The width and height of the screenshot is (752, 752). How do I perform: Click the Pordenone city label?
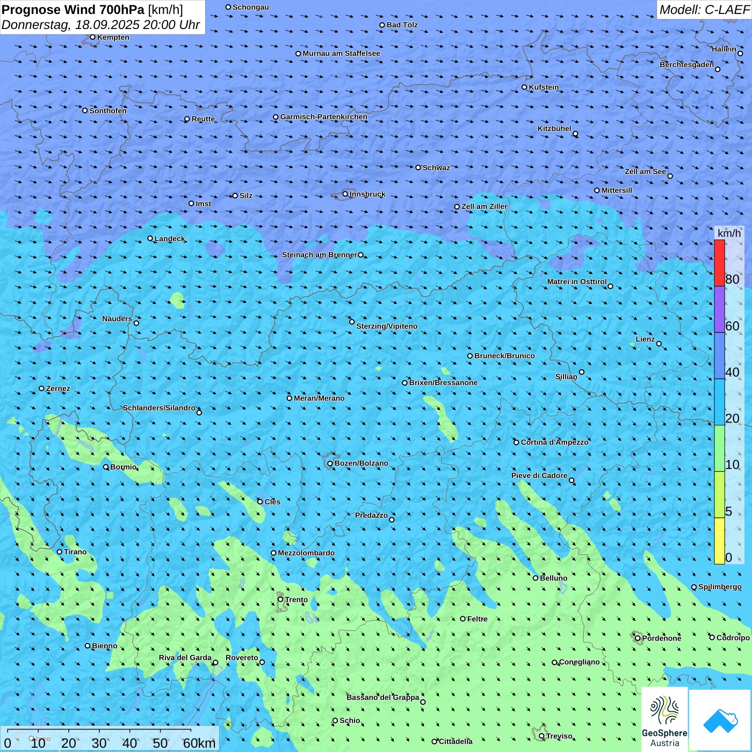pos(662,638)
